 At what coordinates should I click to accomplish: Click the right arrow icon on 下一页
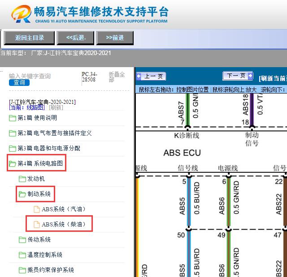[x=250, y=76]
